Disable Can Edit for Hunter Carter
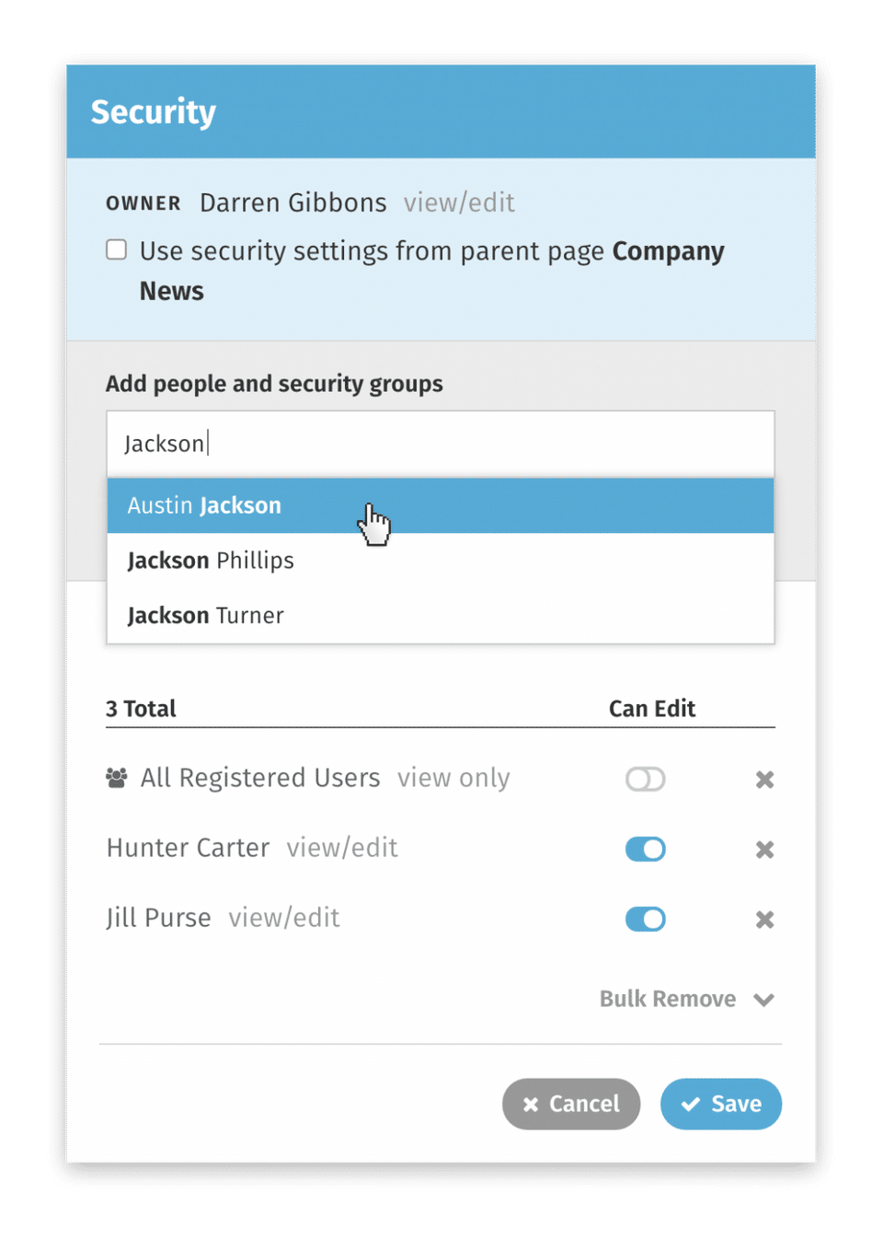The width and height of the screenshot is (883, 1239). 645,849
